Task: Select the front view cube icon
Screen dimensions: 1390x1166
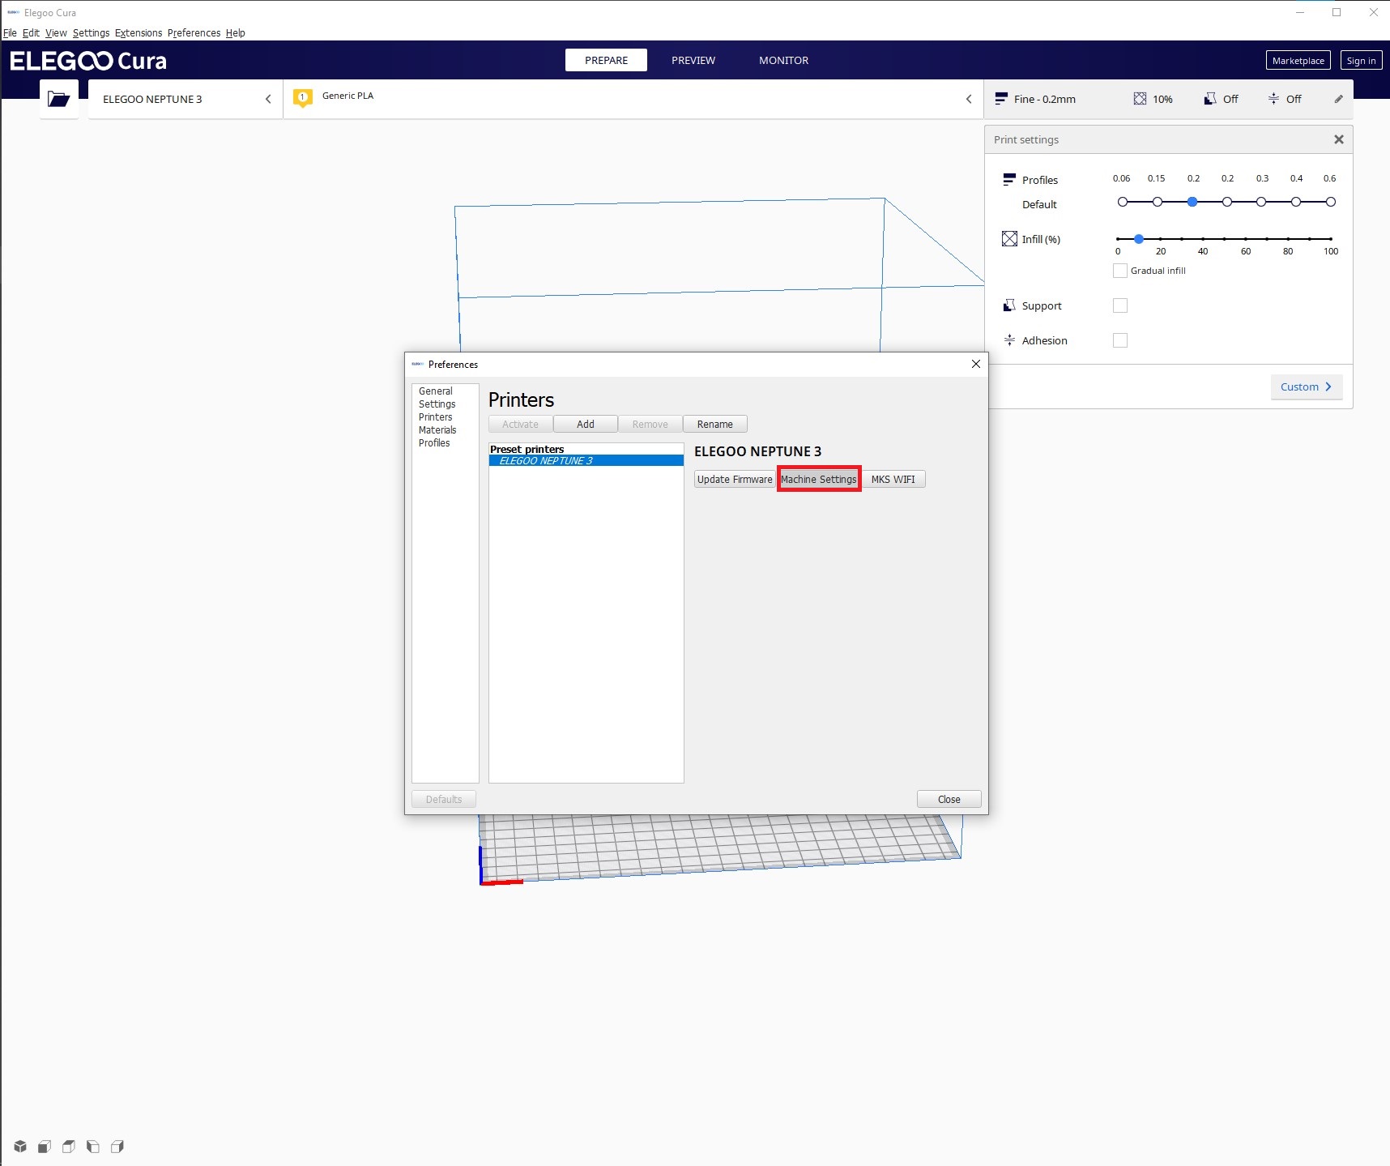Action: click(45, 1147)
